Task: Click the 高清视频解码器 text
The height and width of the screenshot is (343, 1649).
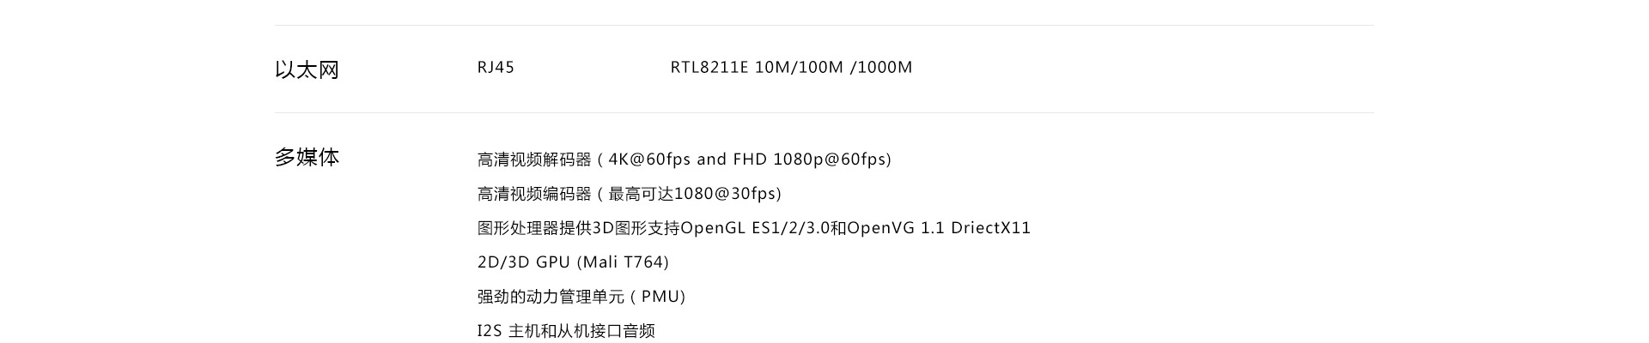Action: point(534,159)
